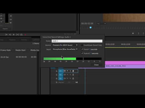The height and width of the screenshot is (108, 145).
Task: Click timeline ruler at 00:00:15:00
Action: [126, 44]
